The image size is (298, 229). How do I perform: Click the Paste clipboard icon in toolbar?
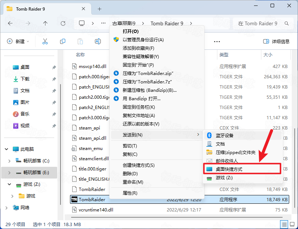(80, 41)
